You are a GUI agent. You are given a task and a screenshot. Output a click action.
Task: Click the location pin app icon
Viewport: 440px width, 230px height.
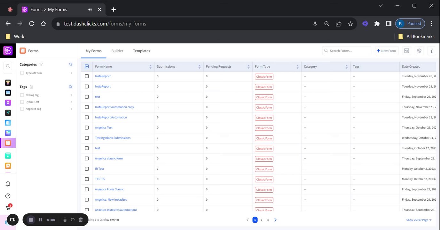point(8,103)
